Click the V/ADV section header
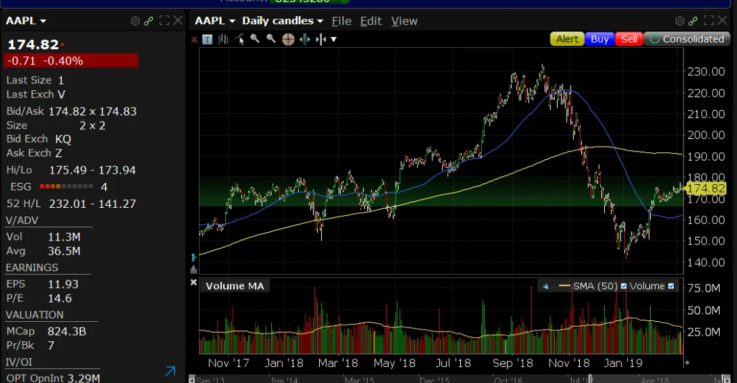The image size is (737, 383). click(x=22, y=220)
